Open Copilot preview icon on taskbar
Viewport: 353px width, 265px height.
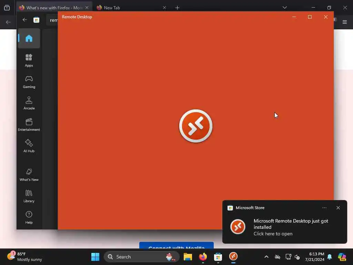click(x=342, y=257)
